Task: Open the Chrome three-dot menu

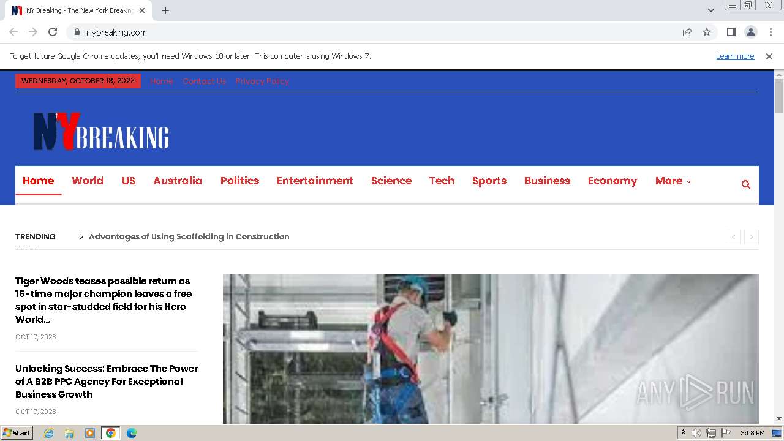Action: coord(771,32)
